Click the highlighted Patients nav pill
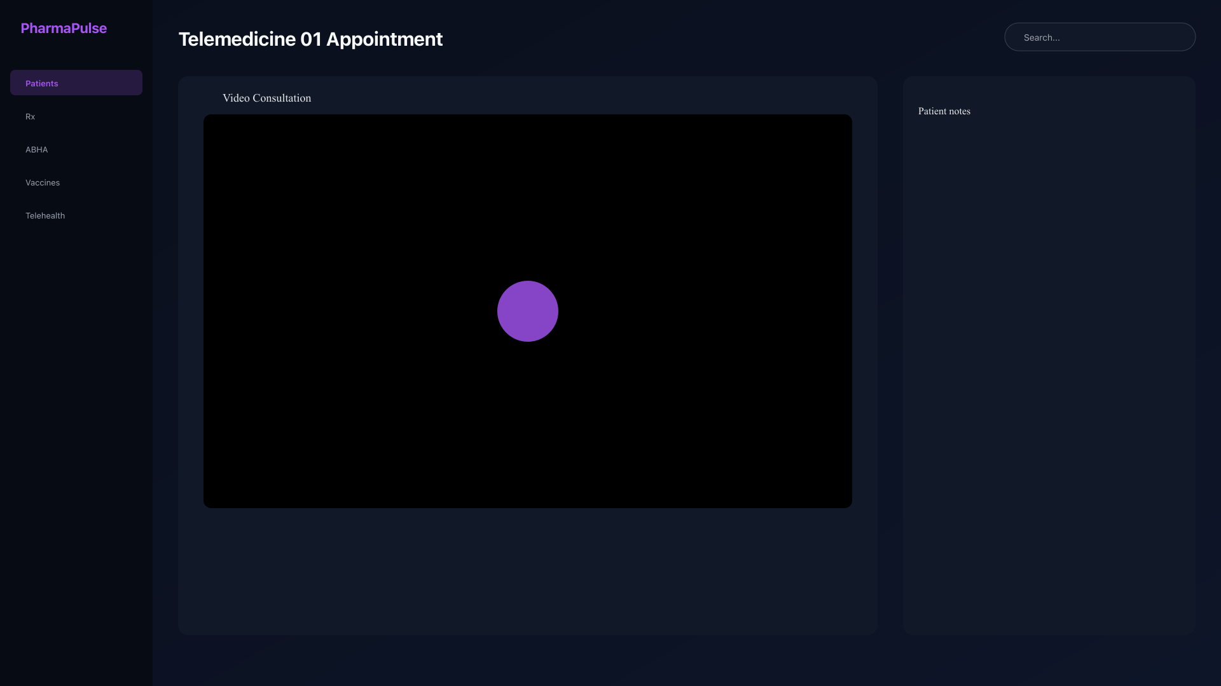The height and width of the screenshot is (686, 1221). (x=76, y=83)
